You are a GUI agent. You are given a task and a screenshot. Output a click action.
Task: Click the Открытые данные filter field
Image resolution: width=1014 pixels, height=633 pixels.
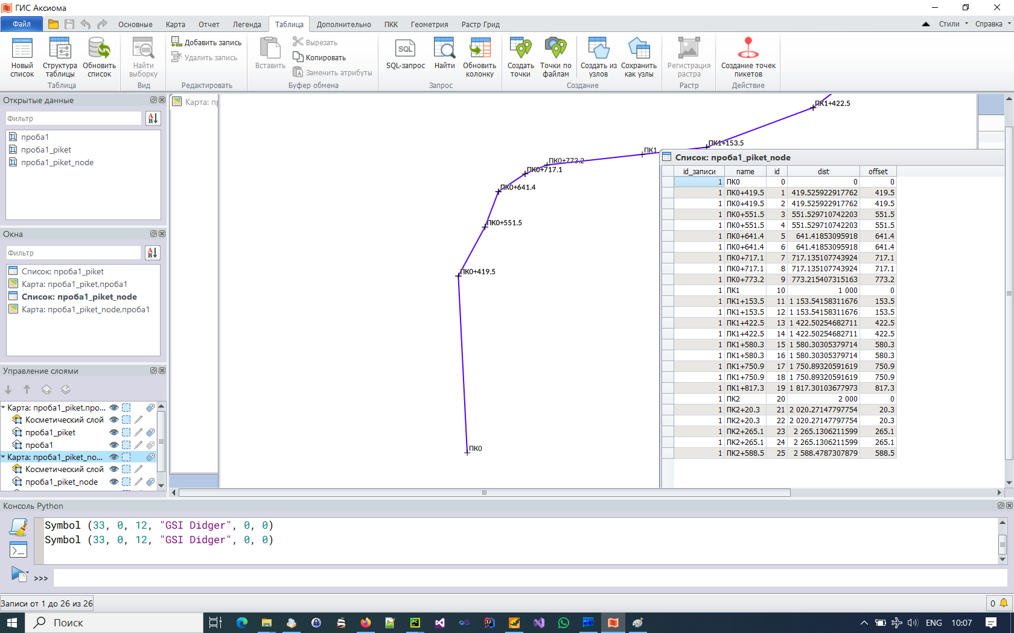74,119
